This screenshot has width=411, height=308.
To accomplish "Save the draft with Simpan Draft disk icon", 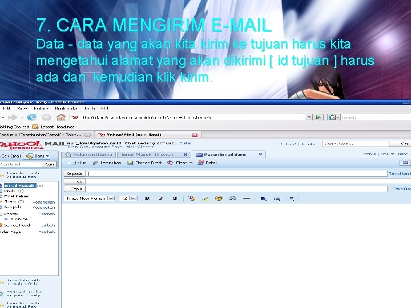I will tap(130, 163).
